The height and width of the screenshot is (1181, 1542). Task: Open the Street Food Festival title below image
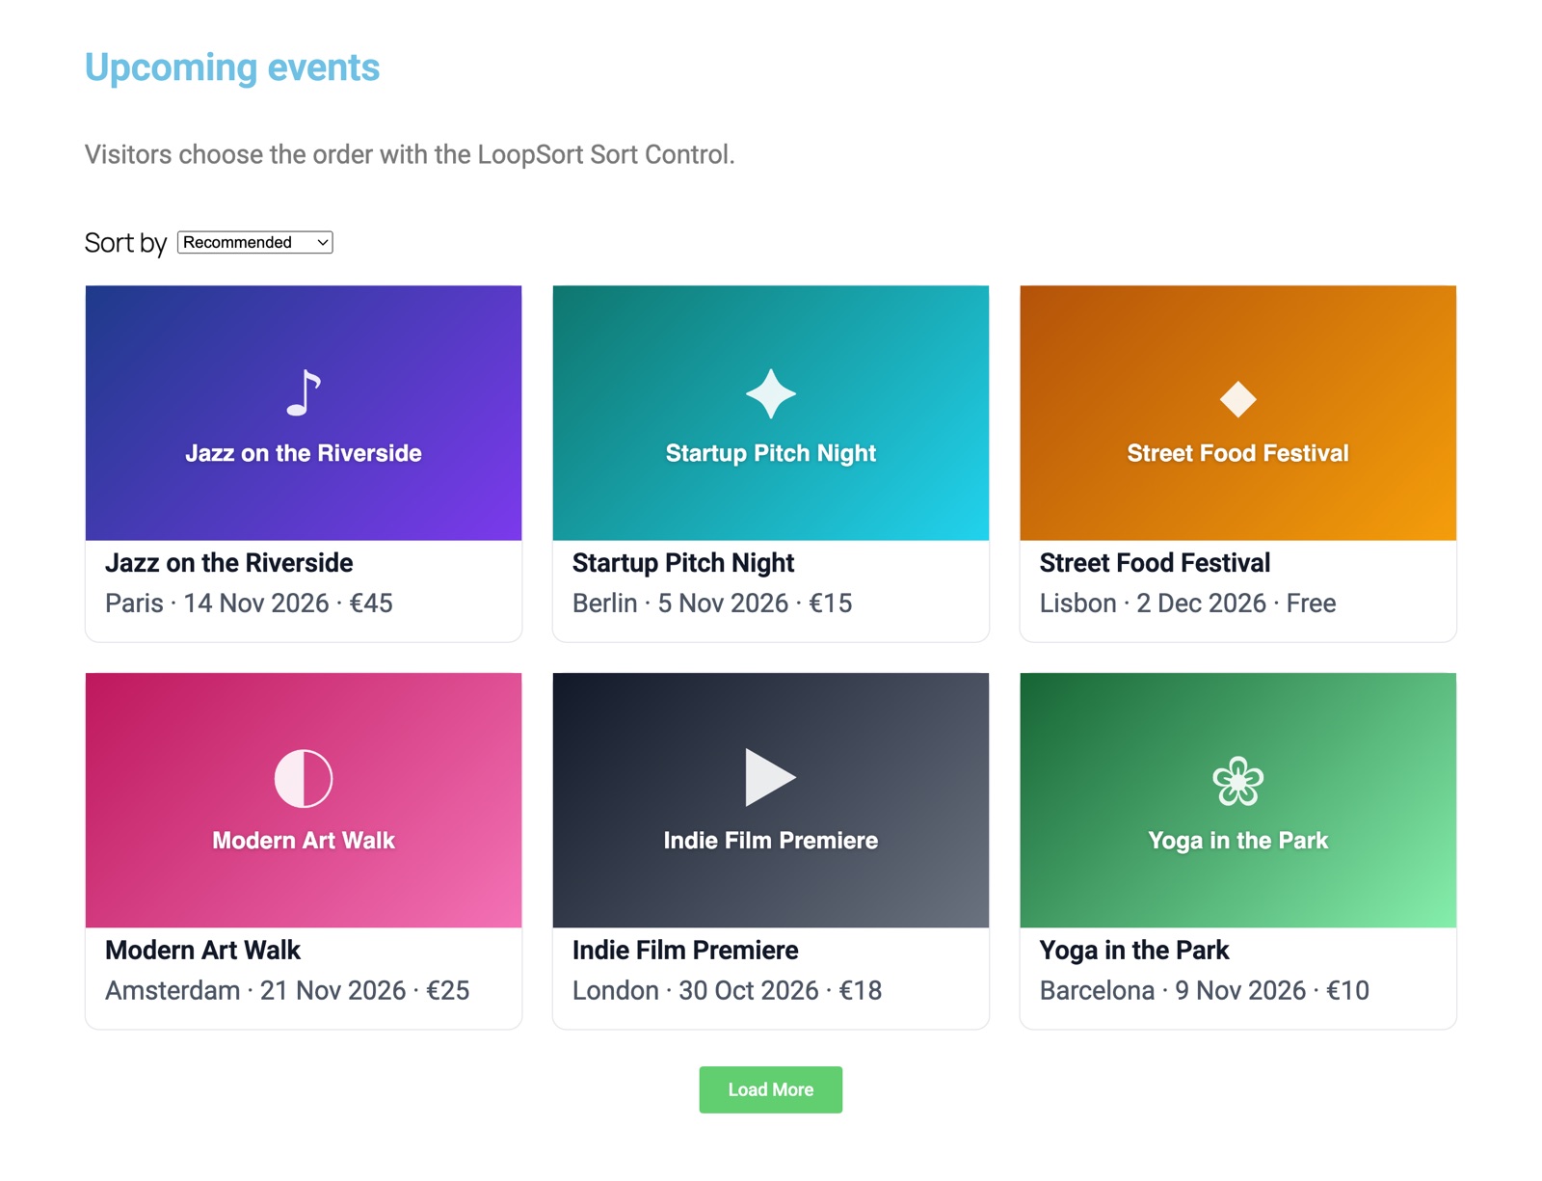(x=1155, y=563)
